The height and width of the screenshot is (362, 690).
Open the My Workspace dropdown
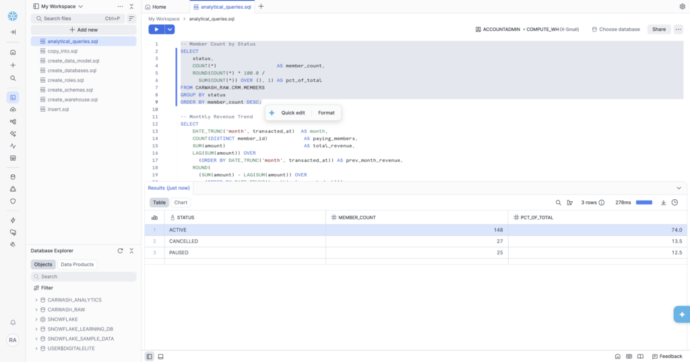[59, 6]
